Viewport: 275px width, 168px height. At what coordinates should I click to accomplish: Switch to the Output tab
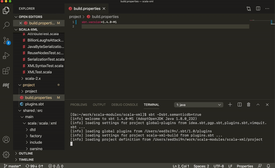[x=99, y=105]
